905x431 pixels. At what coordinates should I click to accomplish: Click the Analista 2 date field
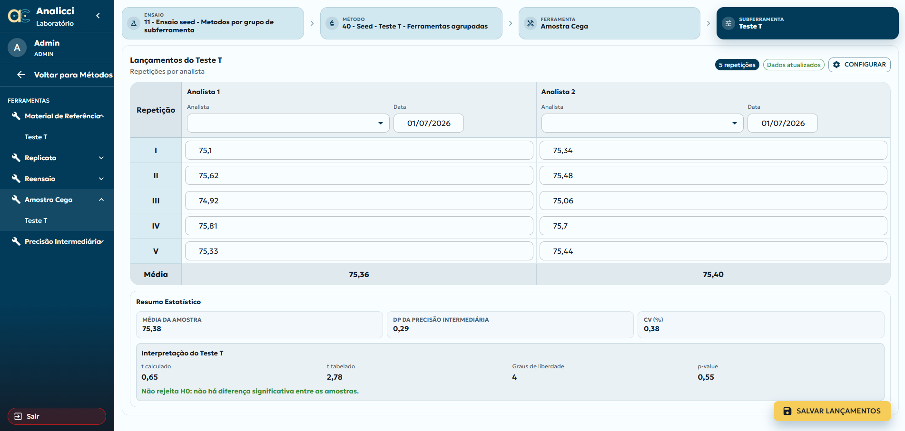783,123
